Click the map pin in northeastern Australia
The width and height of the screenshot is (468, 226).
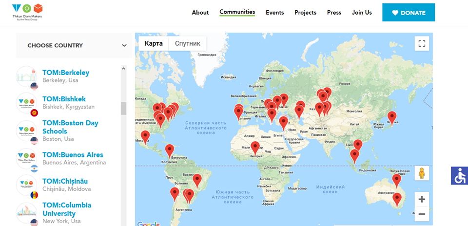[x=396, y=181]
